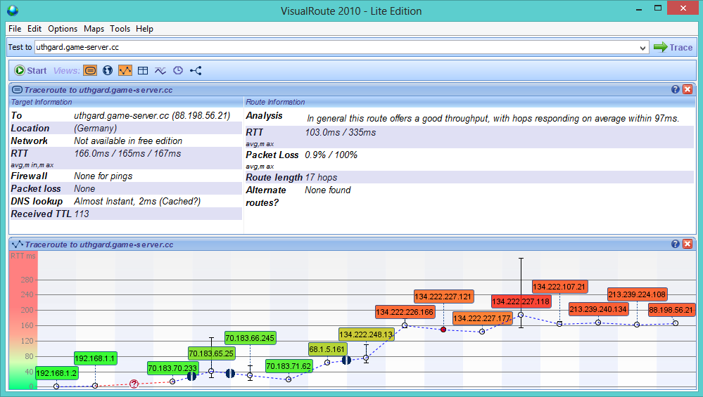Image resolution: width=703 pixels, height=397 pixels.
Task: Select hop label 134.222.107.21
Action: pyautogui.click(x=559, y=287)
